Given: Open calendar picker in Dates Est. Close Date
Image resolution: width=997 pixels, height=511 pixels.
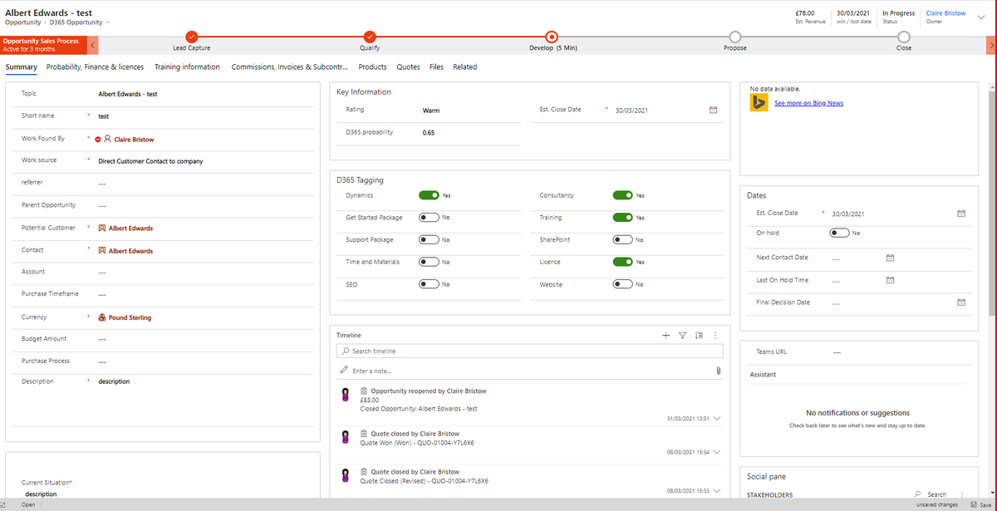Looking at the screenshot, I should (x=961, y=214).
